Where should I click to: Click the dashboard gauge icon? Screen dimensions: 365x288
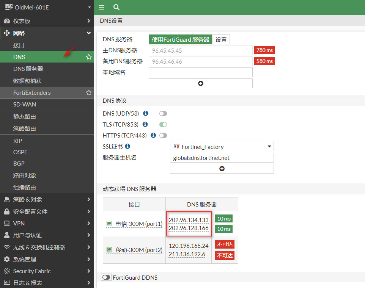pyautogui.click(x=7, y=21)
